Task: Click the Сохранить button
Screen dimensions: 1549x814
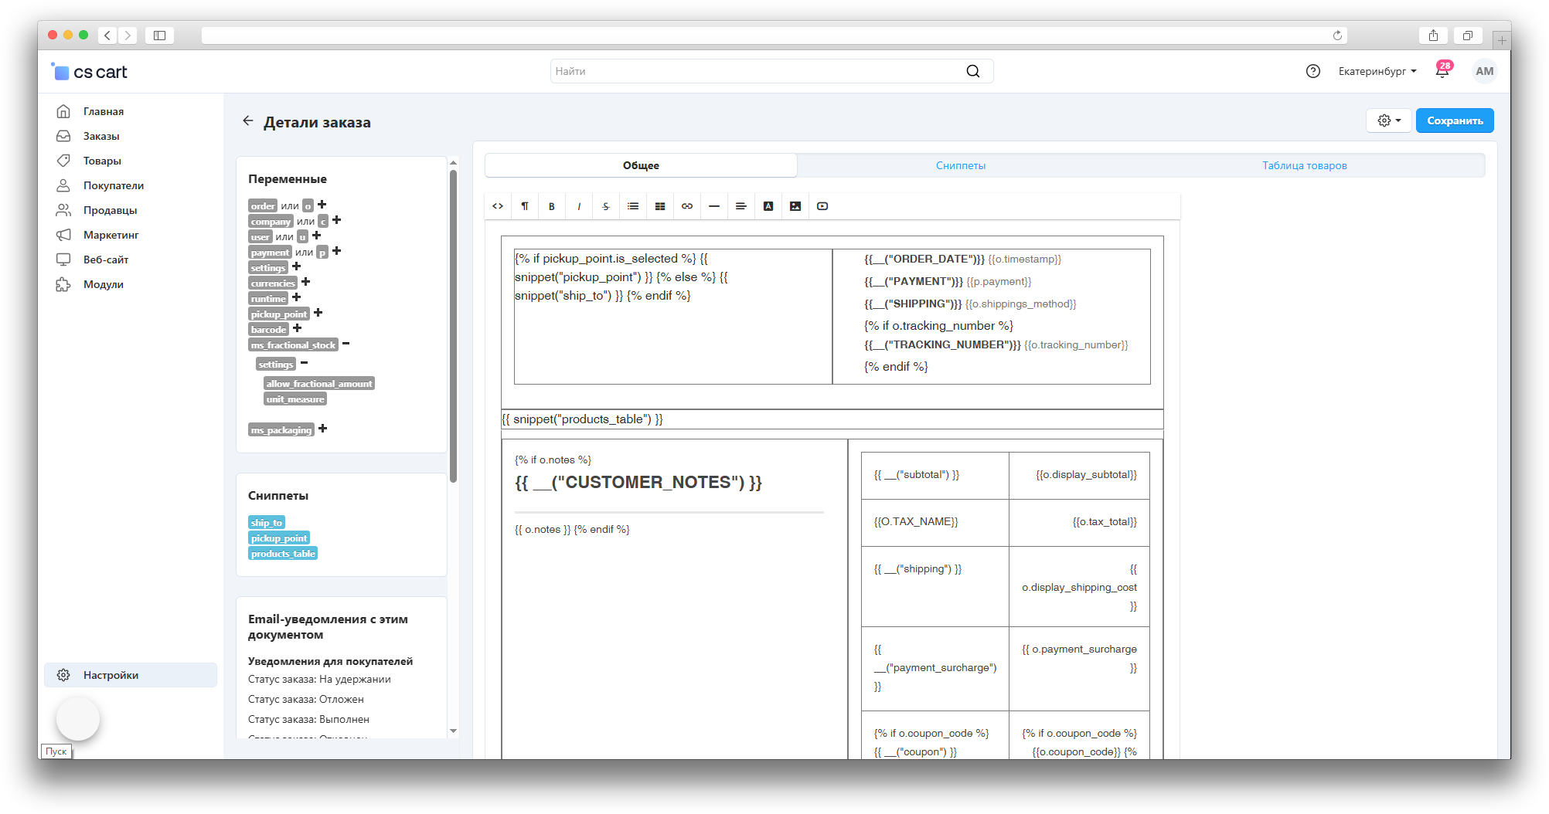Action: 1454,120
